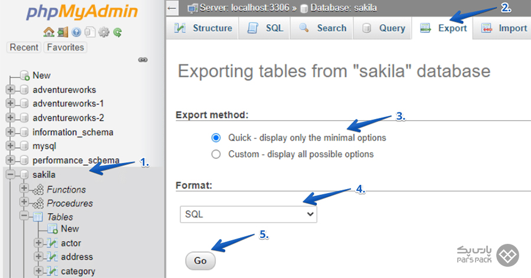Click the adventureworks database icon
Viewport: 531px width, 278px height.
point(24,90)
